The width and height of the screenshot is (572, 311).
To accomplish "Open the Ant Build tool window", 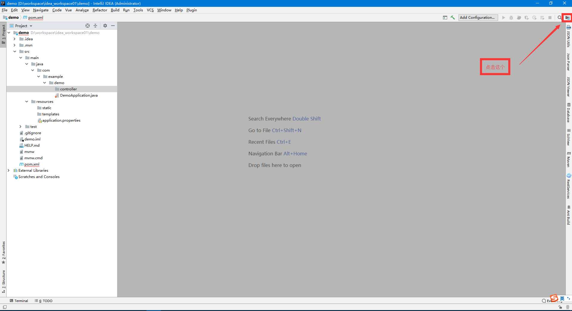I will pos(569,215).
